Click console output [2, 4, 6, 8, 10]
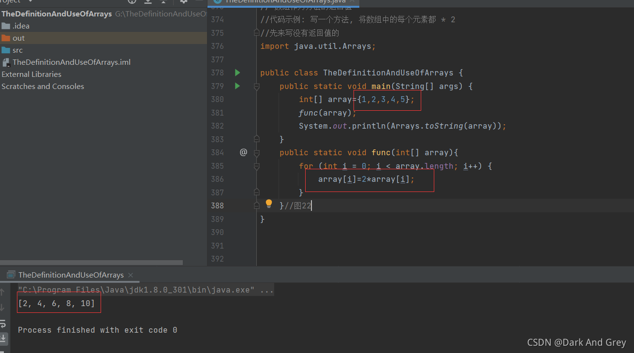The height and width of the screenshot is (353, 634). pyautogui.click(x=56, y=304)
